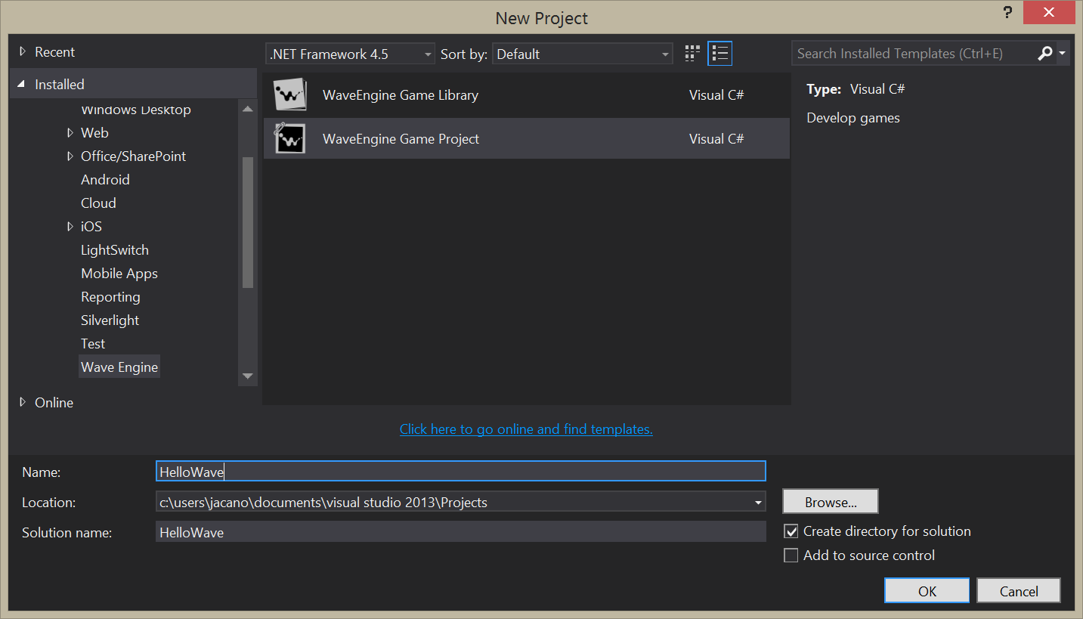Click the Browse... button
The height and width of the screenshot is (619, 1083).
831,502
